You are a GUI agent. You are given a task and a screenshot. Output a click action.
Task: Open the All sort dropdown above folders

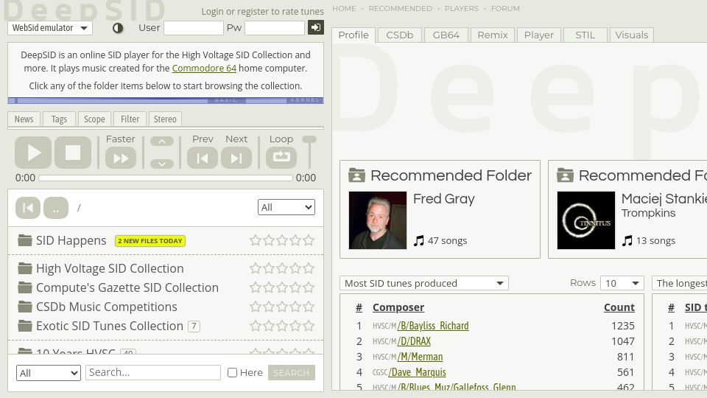click(286, 207)
